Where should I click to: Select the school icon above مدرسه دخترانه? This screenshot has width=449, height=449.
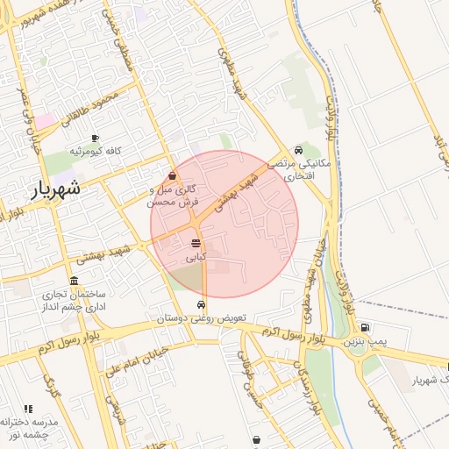[x=28, y=409]
